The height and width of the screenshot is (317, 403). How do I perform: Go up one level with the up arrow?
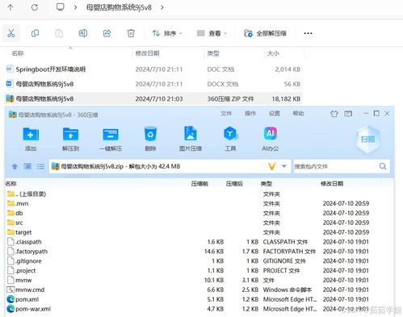tap(10, 7)
